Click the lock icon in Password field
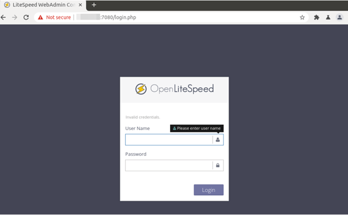The image size is (348, 215). pyautogui.click(x=218, y=165)
